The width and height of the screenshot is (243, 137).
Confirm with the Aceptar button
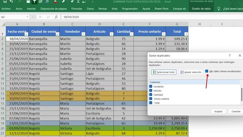[218, 112]
